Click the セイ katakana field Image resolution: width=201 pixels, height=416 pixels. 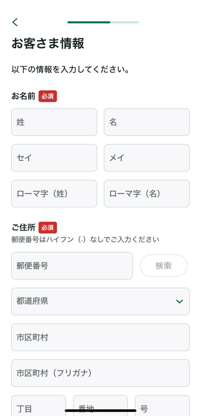click(x=54, y=158)
